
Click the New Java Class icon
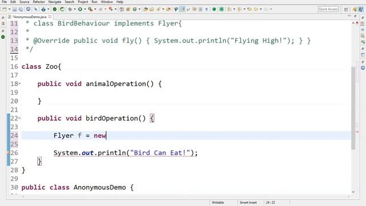(134, 9)
